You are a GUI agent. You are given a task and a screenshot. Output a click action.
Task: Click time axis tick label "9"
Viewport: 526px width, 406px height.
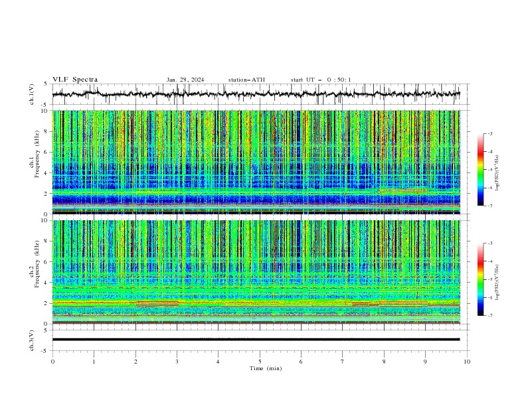(425, 362)
